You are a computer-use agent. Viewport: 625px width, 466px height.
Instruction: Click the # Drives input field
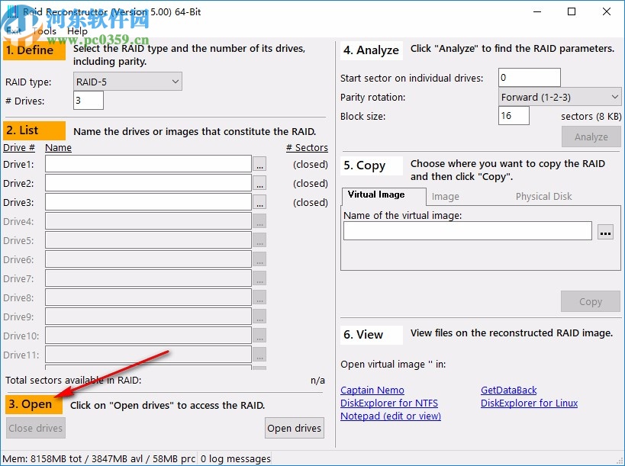click(89, 101)
